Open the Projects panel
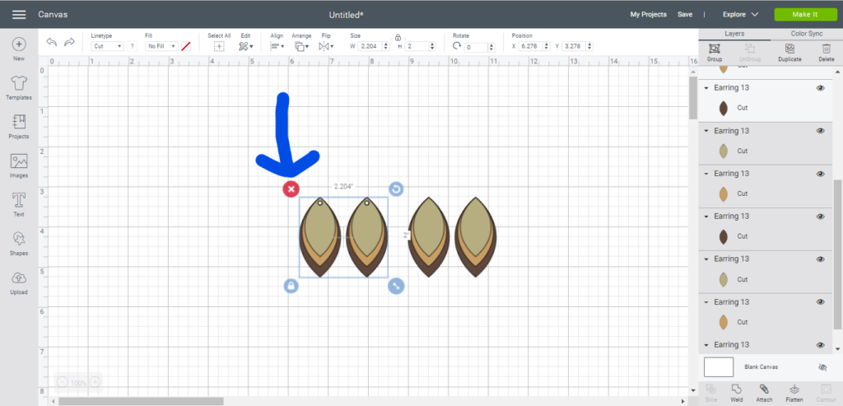This screenshot has height=406, width=843. click(x=19, y=126)
